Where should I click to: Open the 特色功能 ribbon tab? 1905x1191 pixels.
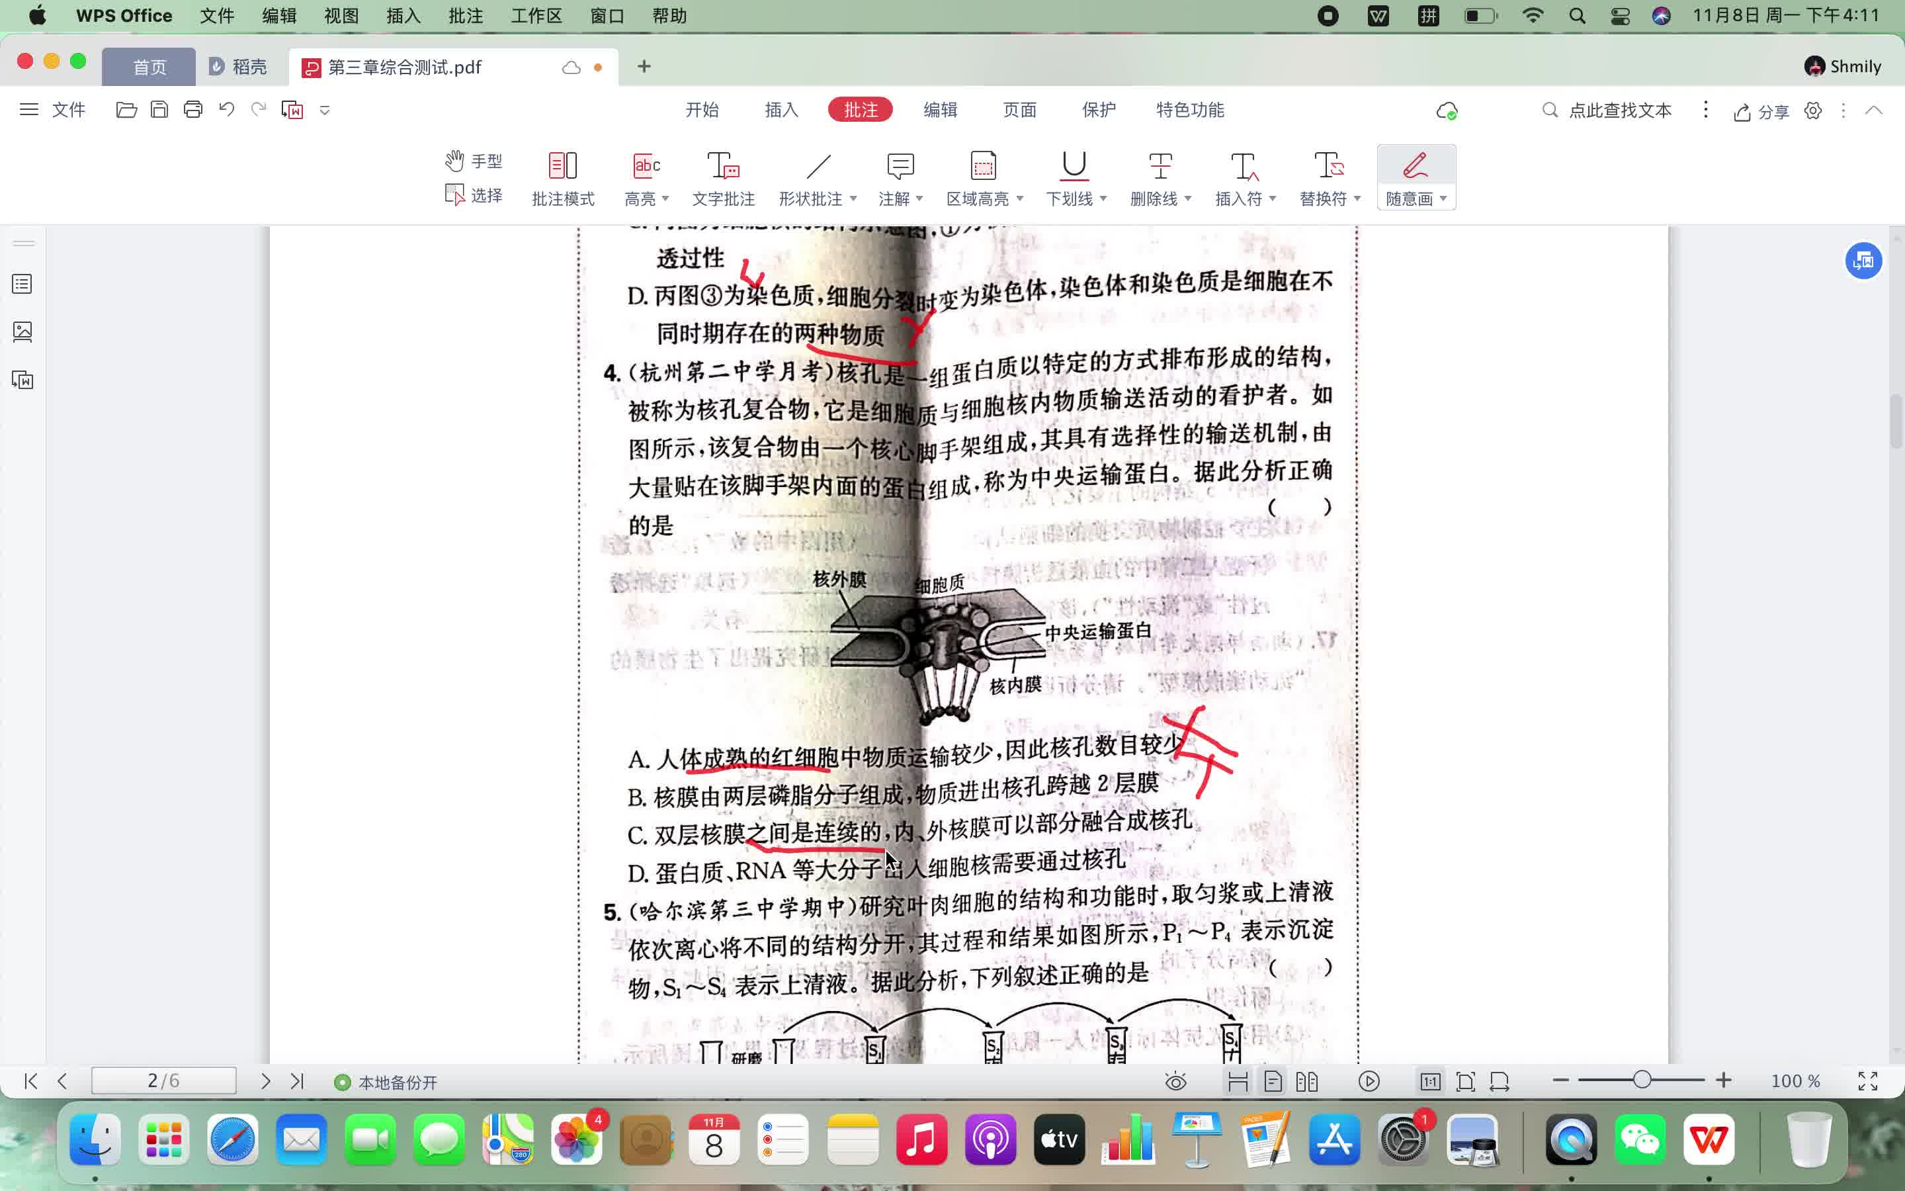(1189, 109)
